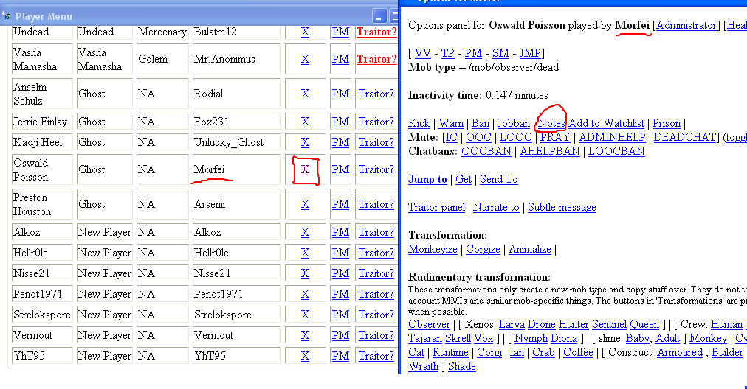This screenshot has height=389, width=747.
Task: Send a PM to YhT95
Action: click(340, 356)
